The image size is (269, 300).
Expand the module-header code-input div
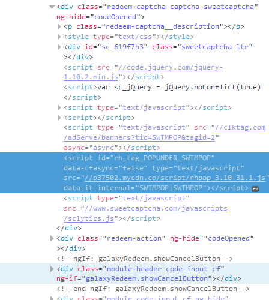tap(52, 269)
